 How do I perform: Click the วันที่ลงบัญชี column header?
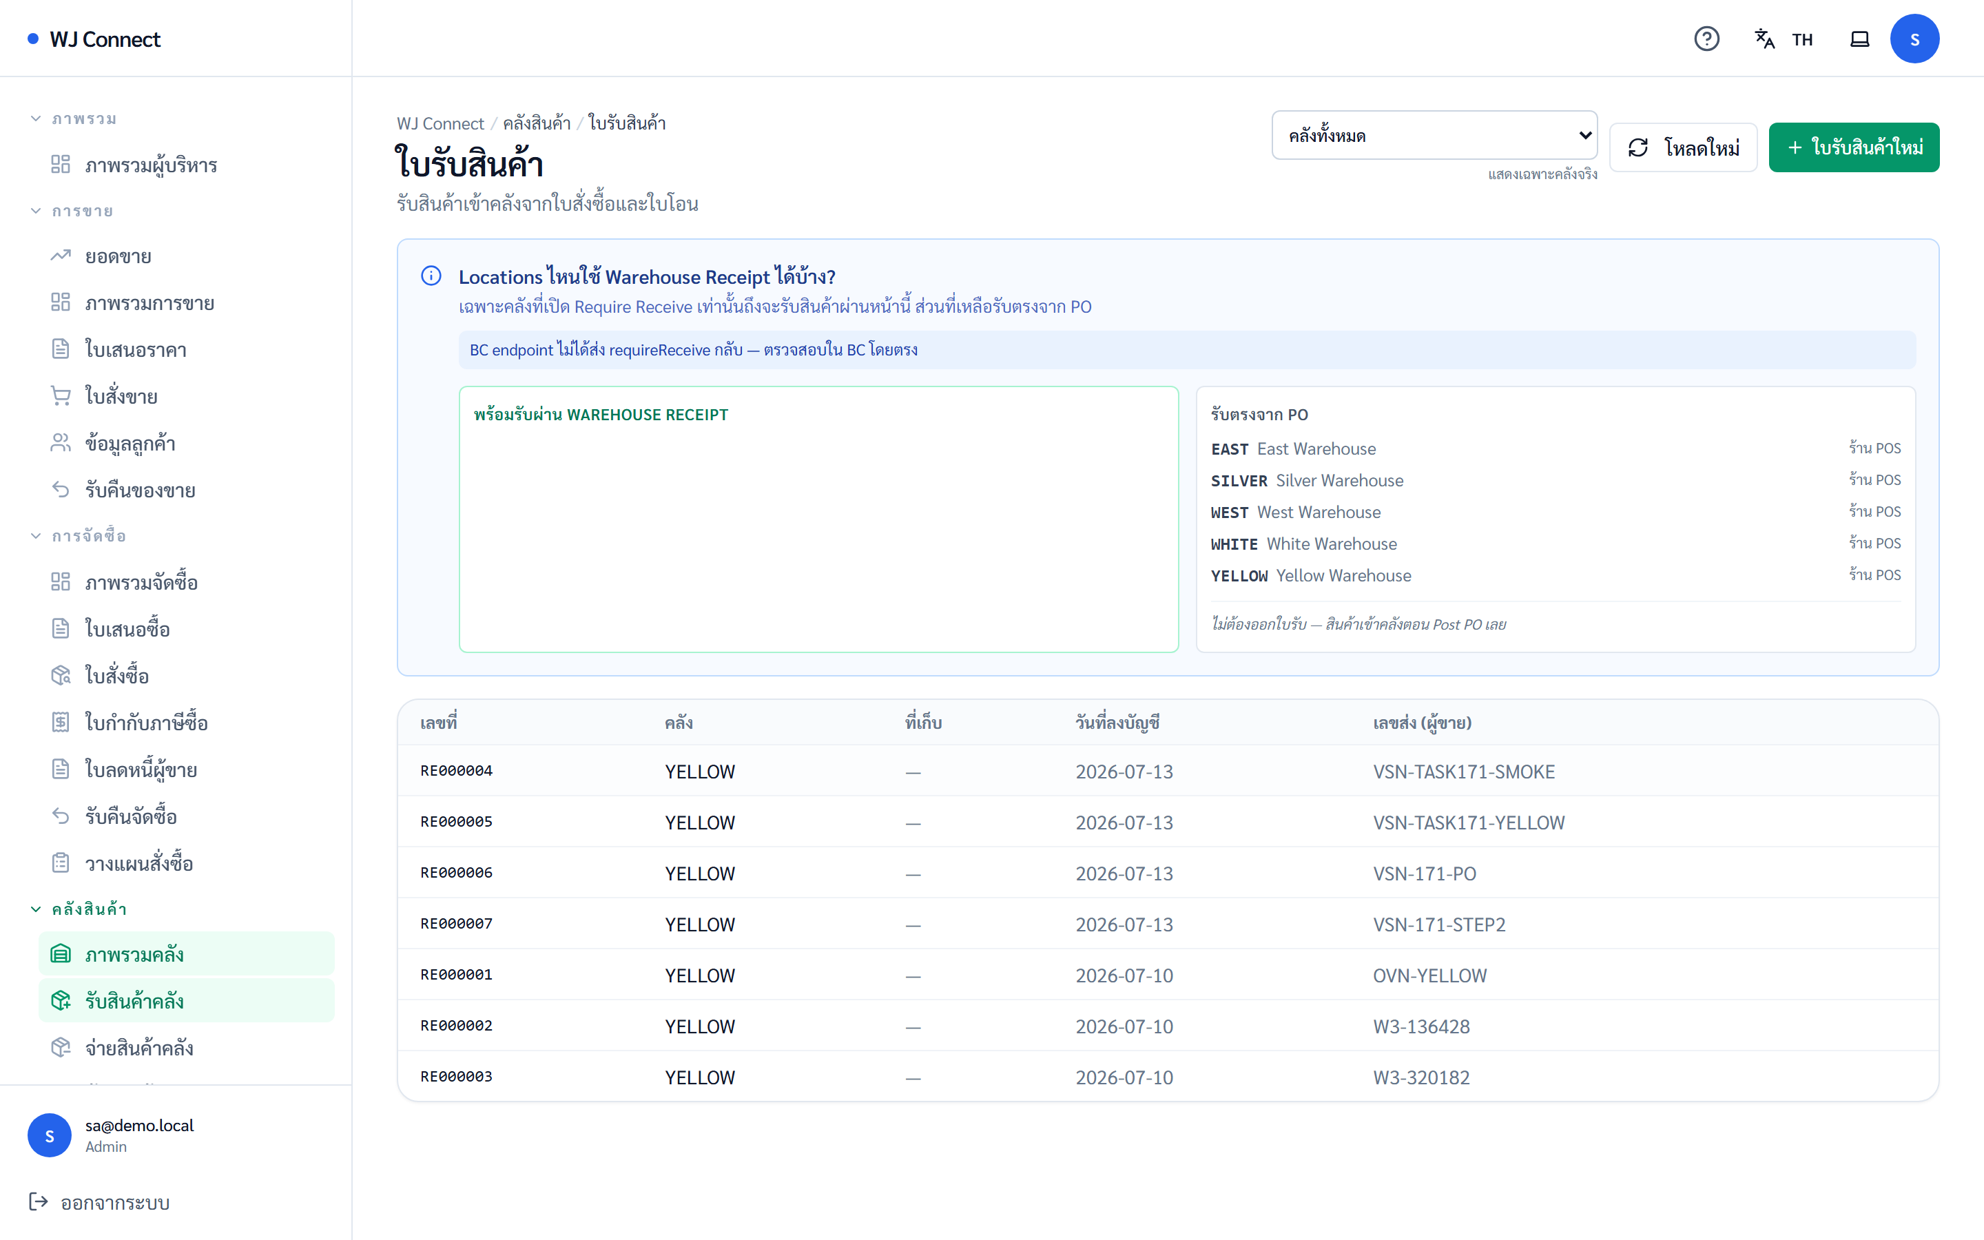(1117, 723)
